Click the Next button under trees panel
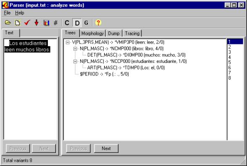The height and width of the screenshot is (166, 247). coord(106,148)
